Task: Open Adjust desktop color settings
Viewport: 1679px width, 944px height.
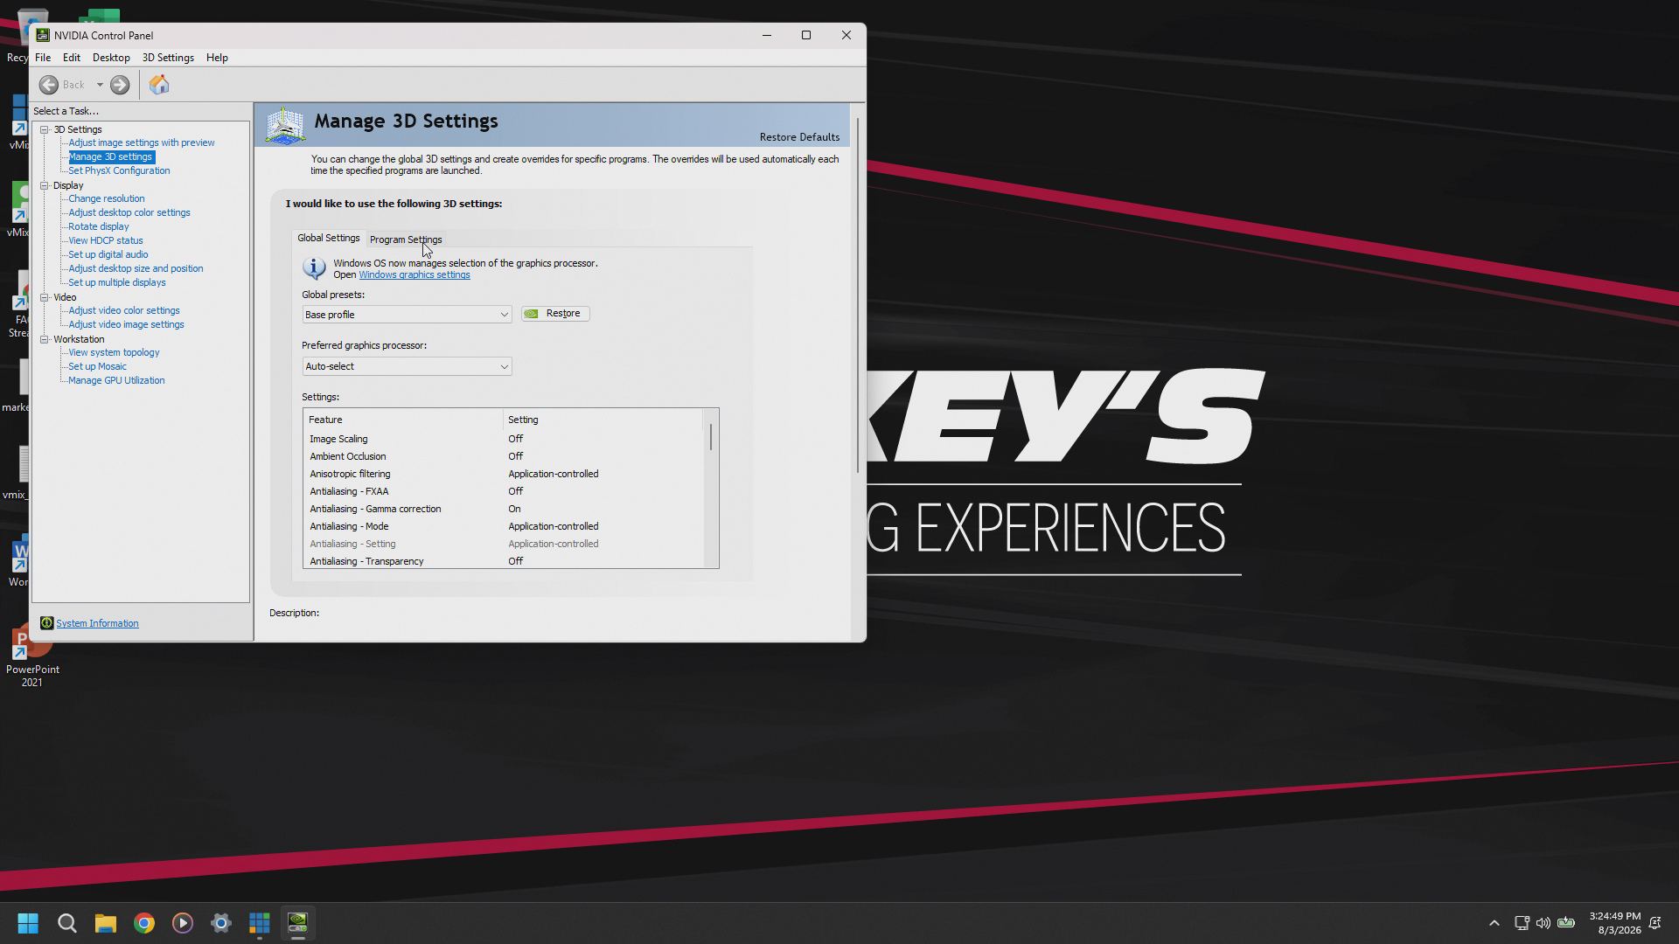Action: coord(129,212)
